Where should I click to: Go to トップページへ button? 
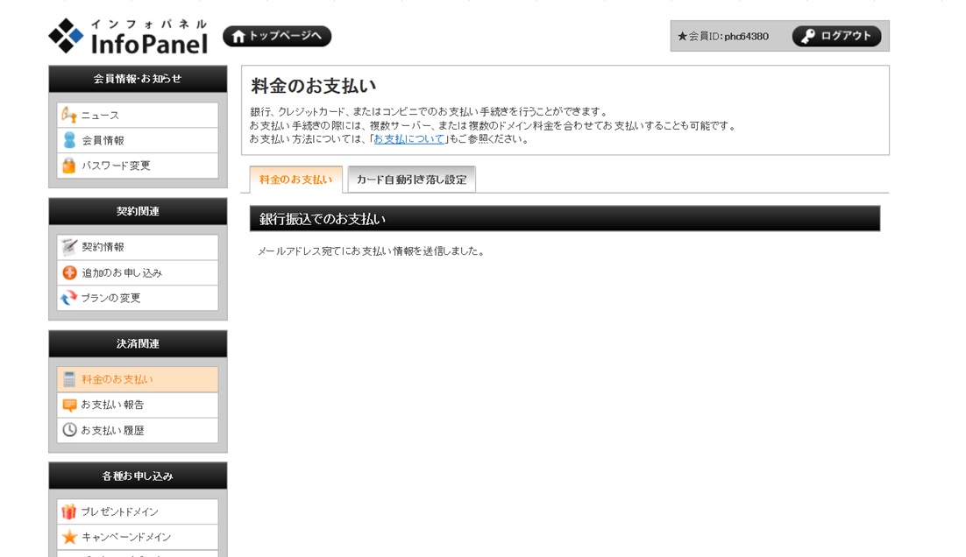277,36
